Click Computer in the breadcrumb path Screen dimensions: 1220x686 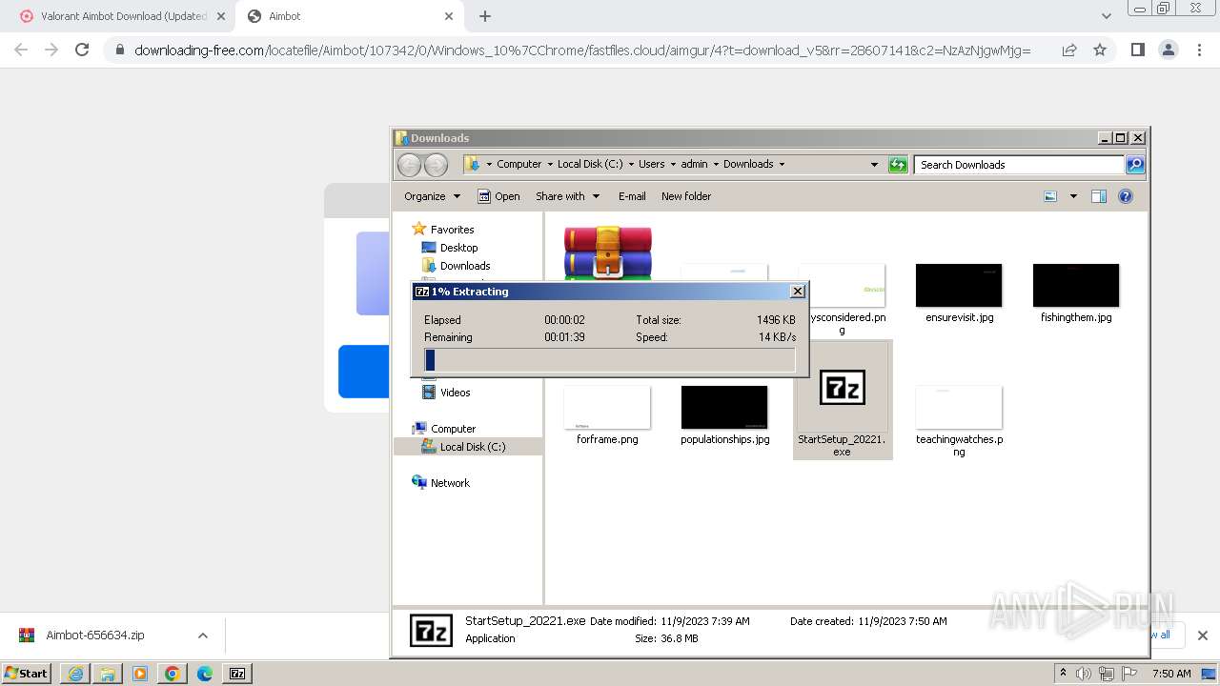[x=519, y=164]
